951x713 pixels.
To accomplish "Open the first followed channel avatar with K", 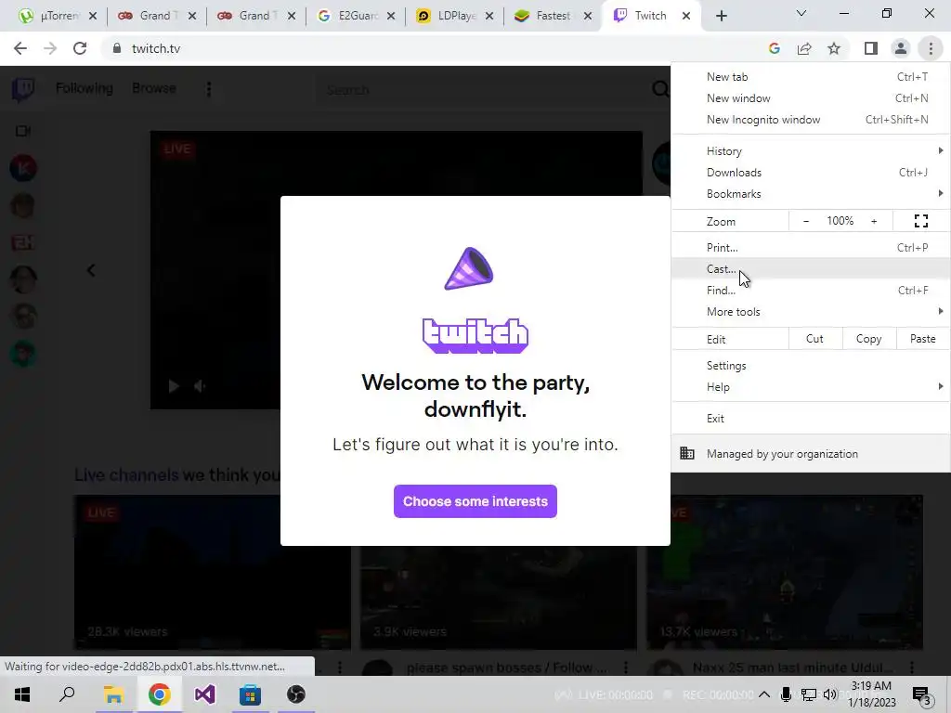I will [x=23, y=169].
